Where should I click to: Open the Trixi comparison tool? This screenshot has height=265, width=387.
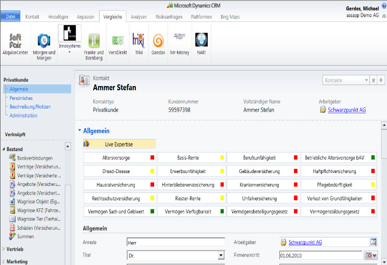click(x=139, y=44)
